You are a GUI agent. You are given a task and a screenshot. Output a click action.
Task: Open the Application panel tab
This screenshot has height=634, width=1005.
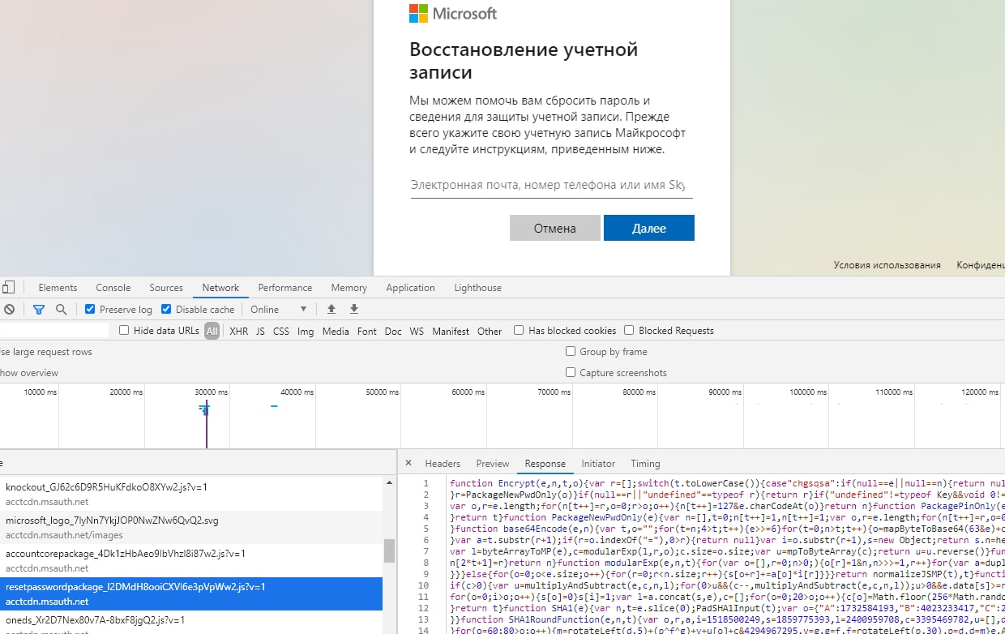tap(411, 287)
